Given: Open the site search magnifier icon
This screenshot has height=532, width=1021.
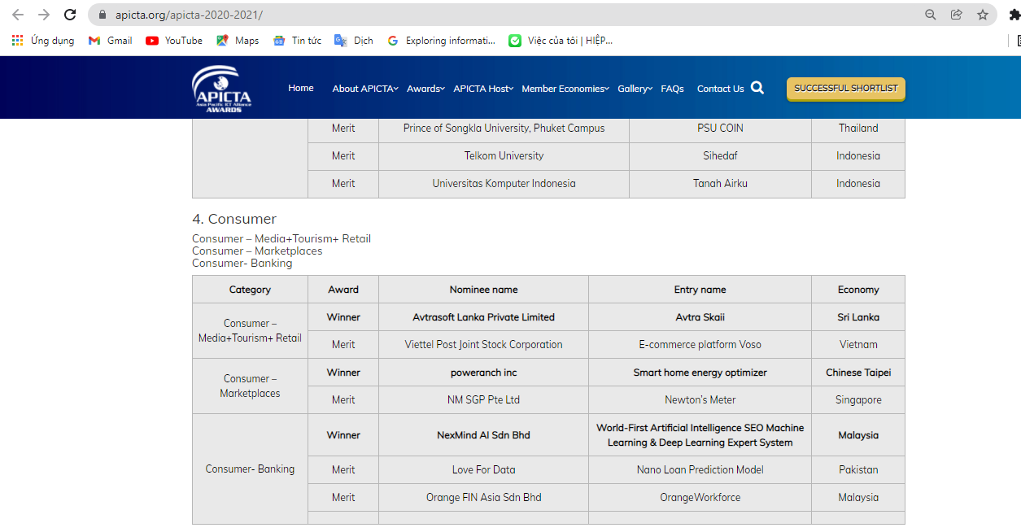Looking at the screenshot, I should tap(757, 88).
